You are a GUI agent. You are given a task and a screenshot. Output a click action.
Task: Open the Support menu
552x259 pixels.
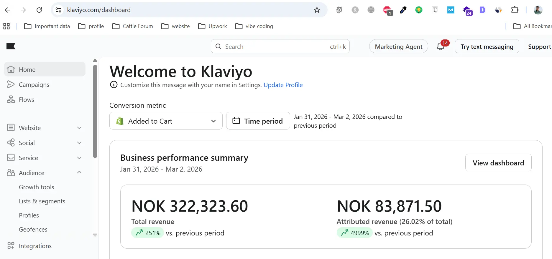540,47
